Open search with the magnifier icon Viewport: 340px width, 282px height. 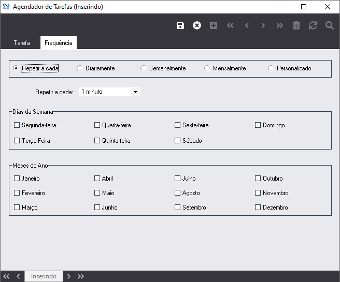pos(329,25)
